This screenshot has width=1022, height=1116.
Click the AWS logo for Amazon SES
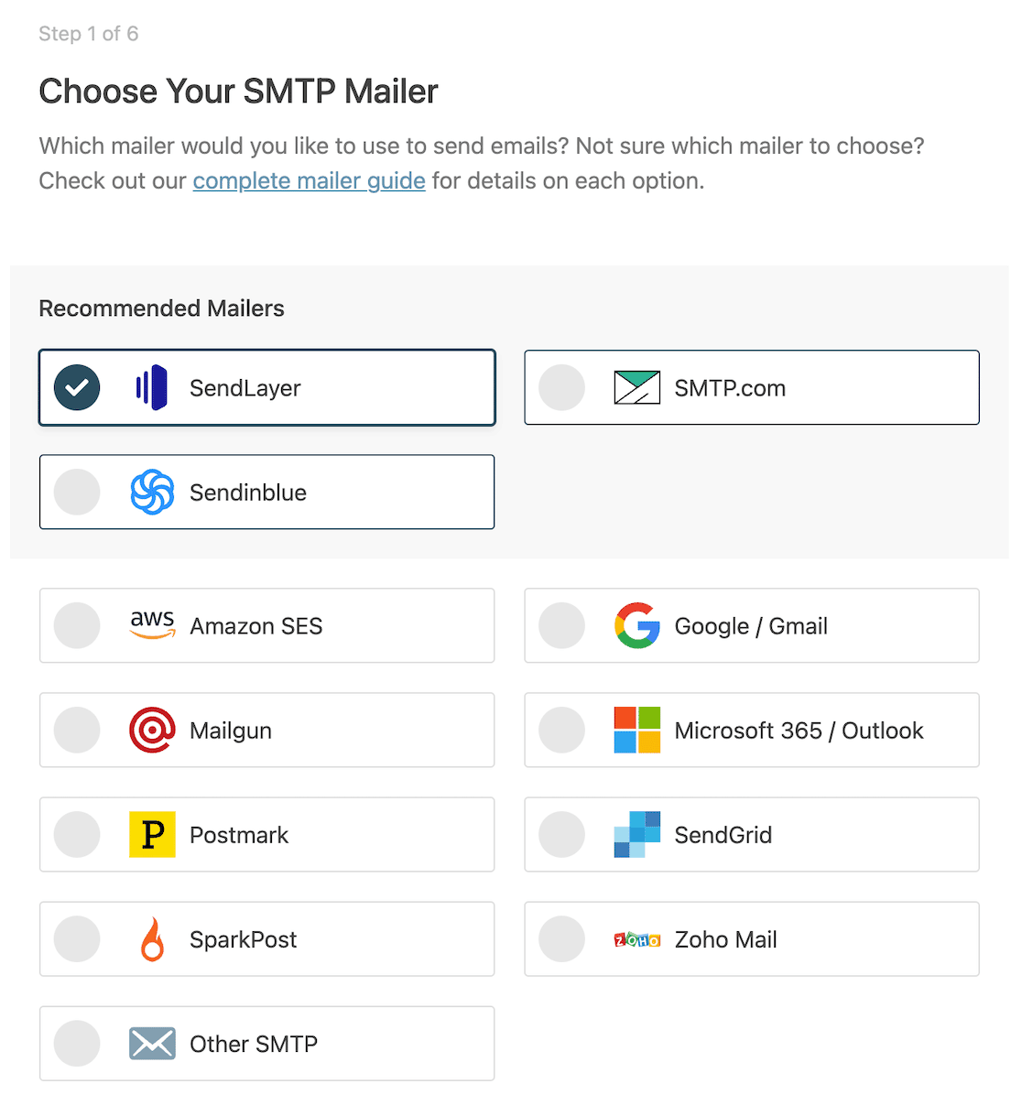coord(152,625)
